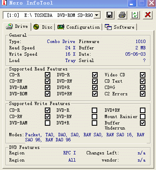Click the Save floppy disk icon
The width and height of the screenshot is (156, 170).
point(109,15)
